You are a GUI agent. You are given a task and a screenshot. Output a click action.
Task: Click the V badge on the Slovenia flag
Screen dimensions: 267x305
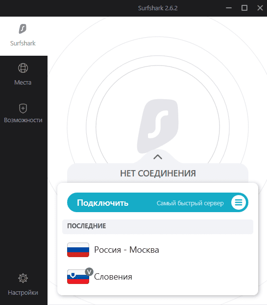(x=89, y=272)
